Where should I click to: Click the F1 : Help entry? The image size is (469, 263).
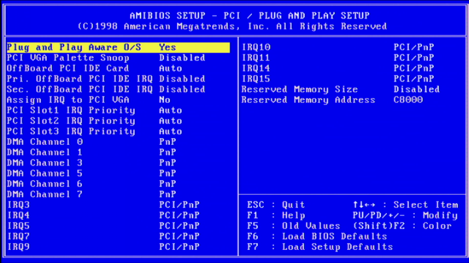(x=276, y=215)
